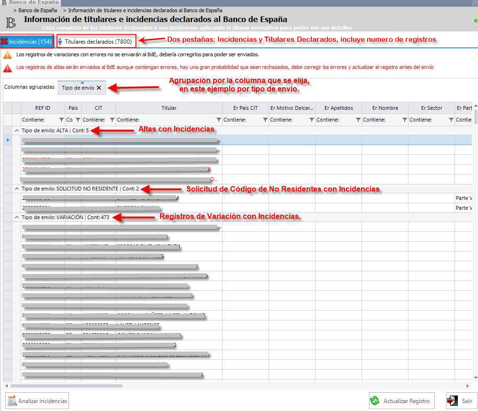Open the Er Motivo Delcar filter funnel
The height and width of the screenshot is (411, 478).
(312, 120)
